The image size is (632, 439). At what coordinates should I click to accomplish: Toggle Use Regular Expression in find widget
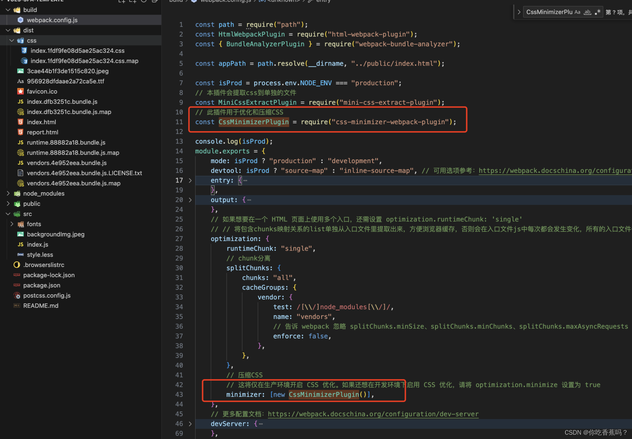point(598,12)
